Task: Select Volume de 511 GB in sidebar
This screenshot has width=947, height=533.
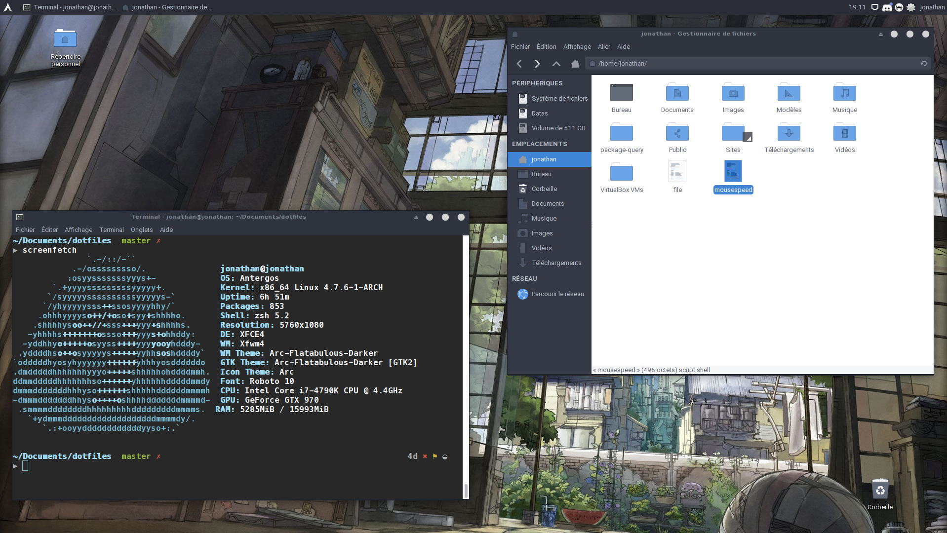Action: [550, 128]
